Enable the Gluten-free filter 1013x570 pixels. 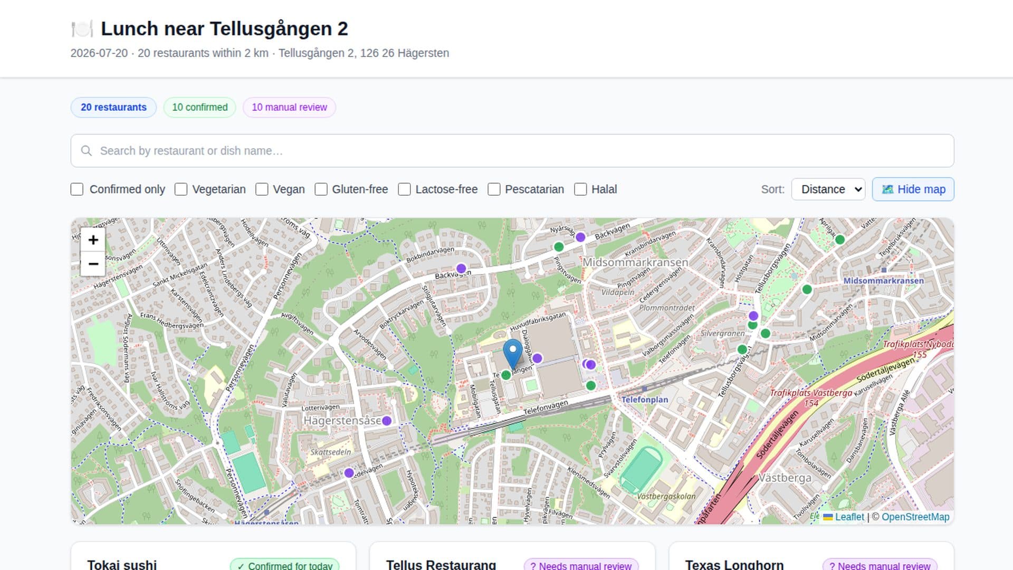pyautogui.click(x=321, y=189)
